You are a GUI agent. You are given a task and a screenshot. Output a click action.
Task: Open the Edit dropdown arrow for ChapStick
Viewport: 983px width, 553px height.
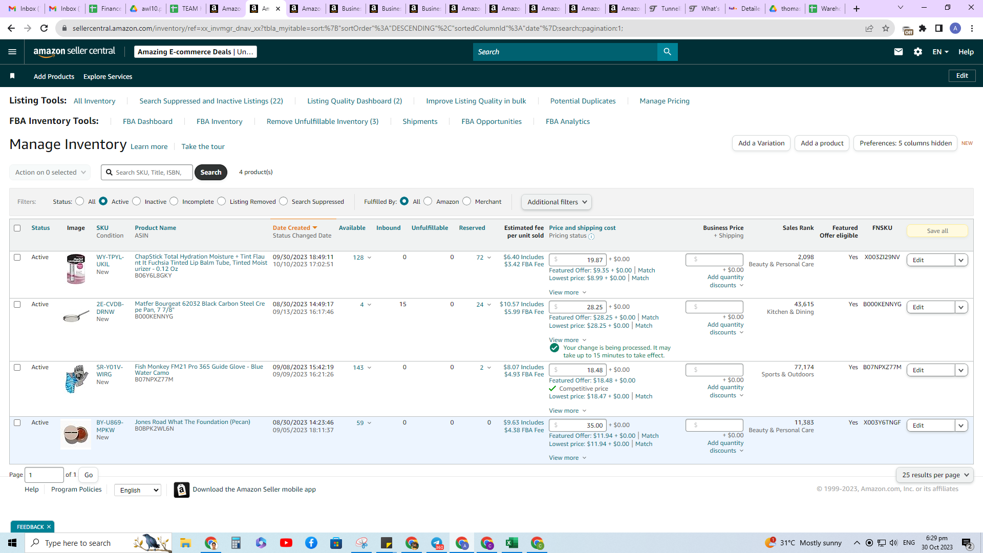pos(961,260)
